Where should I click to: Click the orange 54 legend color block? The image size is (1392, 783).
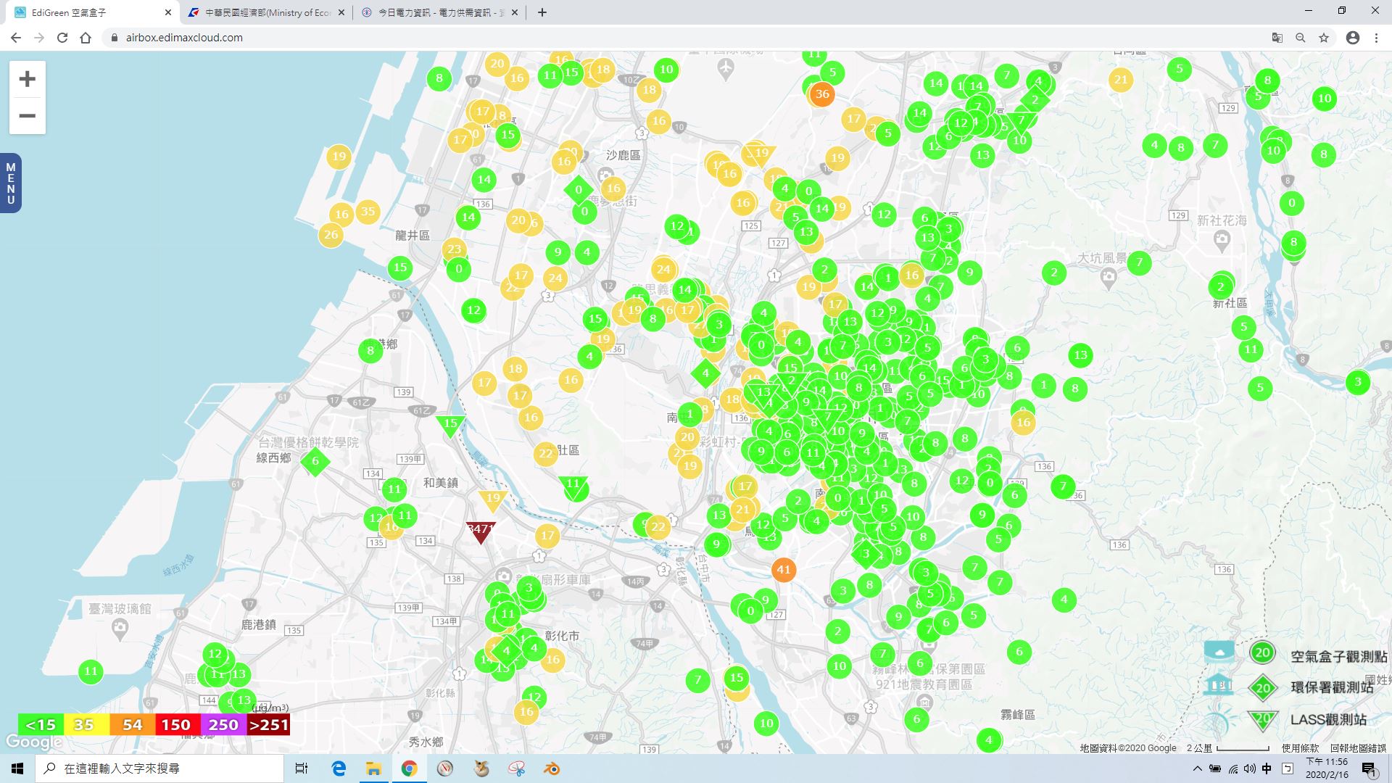[x=132, y=724]
